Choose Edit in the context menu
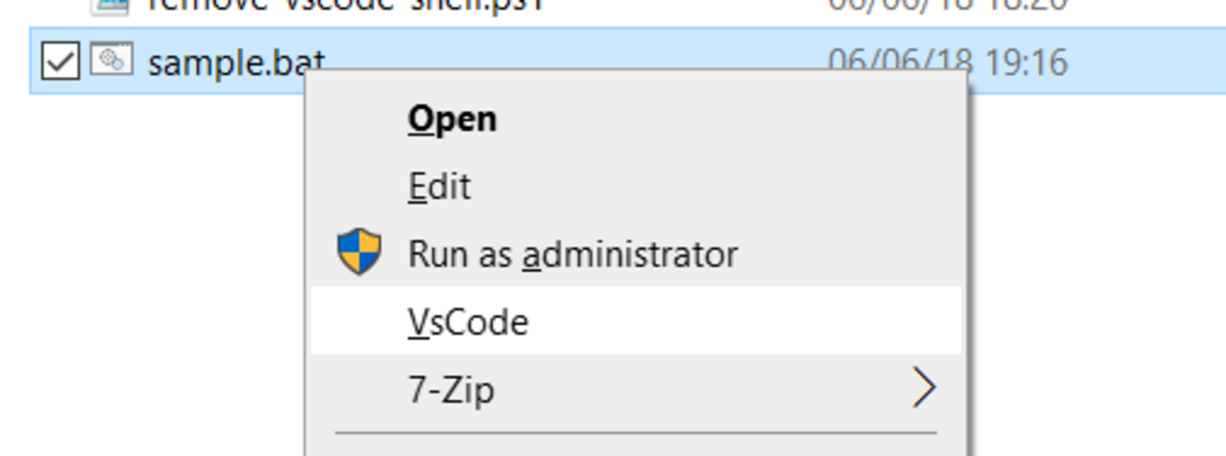 pos(439,187)
